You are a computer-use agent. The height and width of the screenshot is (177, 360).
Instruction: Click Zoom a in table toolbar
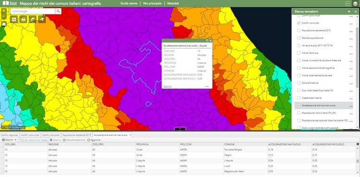point(55,140)
